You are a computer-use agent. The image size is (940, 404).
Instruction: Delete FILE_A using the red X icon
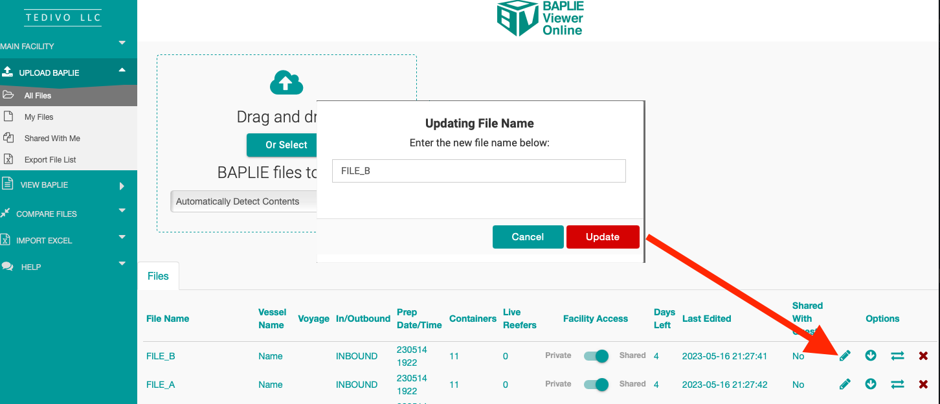coord(923,385)
